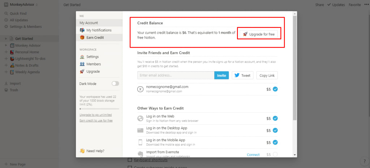This screenshot has height=168, width=370.
Task: Click the Upgrade to go unlimited link
Action: (x=95, y=115)
